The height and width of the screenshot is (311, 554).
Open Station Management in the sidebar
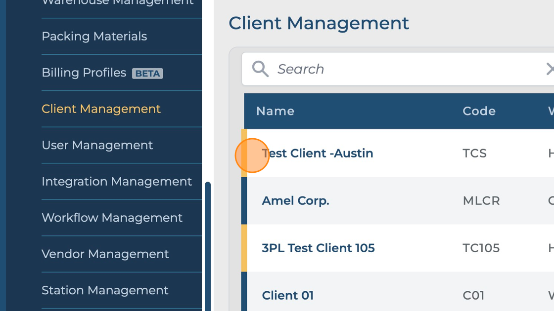[105, 290]
